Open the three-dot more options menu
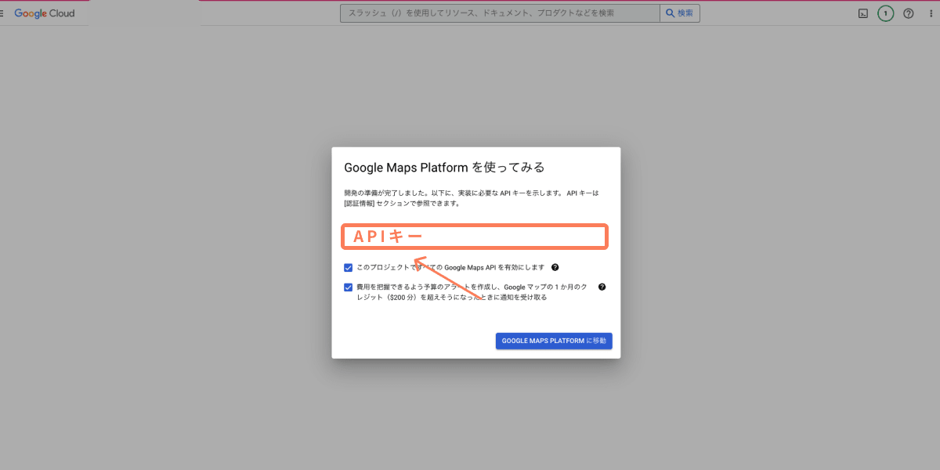Image resolution: width=940 pixels, height=470 pixels. (x=931, y=13)
